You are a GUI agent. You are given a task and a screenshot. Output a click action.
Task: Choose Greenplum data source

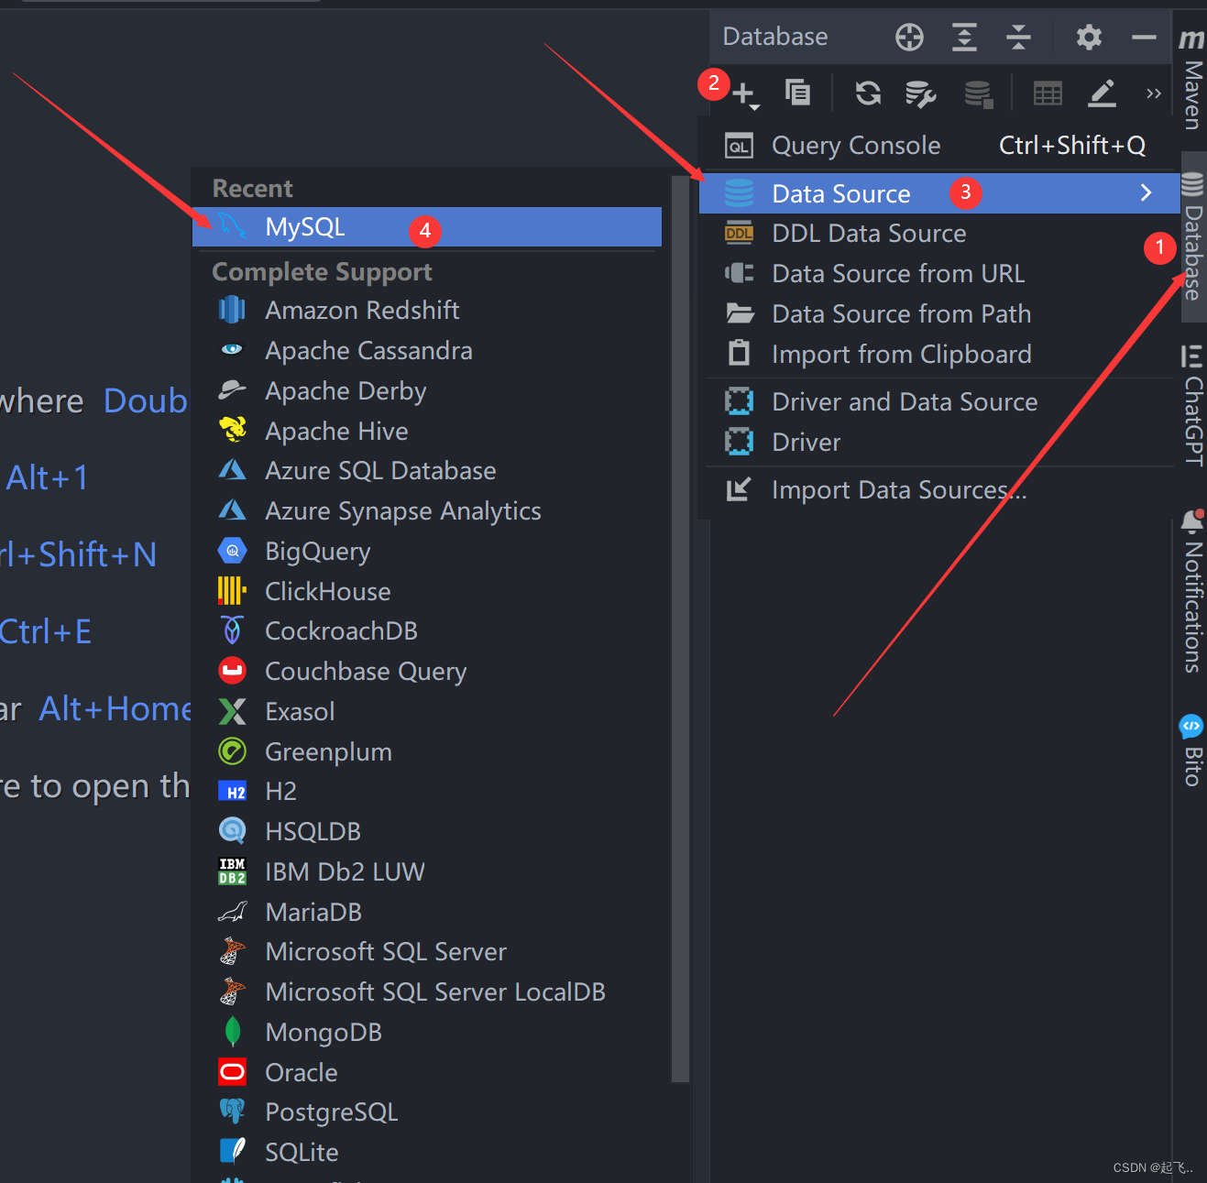(x=427, y=752)
